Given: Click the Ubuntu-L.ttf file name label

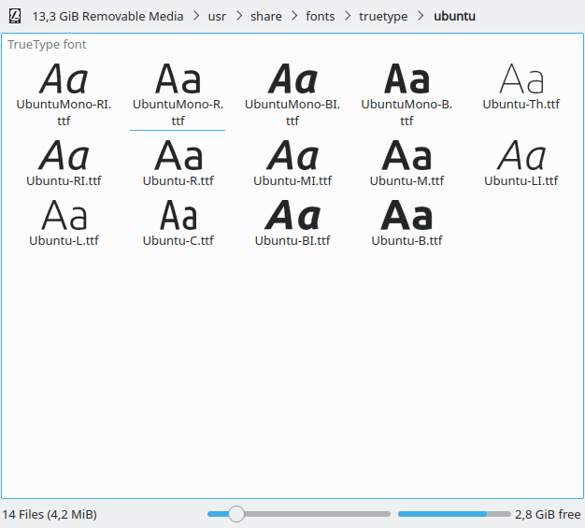Looking at the screenshot, I should tap(64, 241).
